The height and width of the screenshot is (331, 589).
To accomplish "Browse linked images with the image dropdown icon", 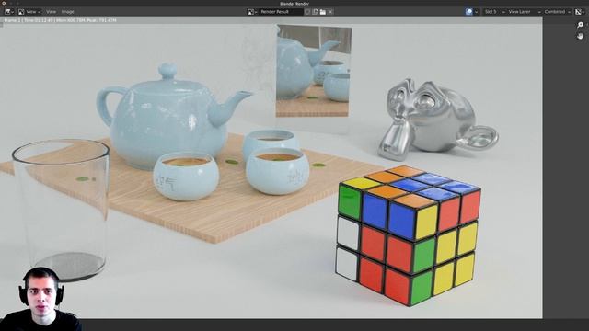I will [x=252, y=12].
